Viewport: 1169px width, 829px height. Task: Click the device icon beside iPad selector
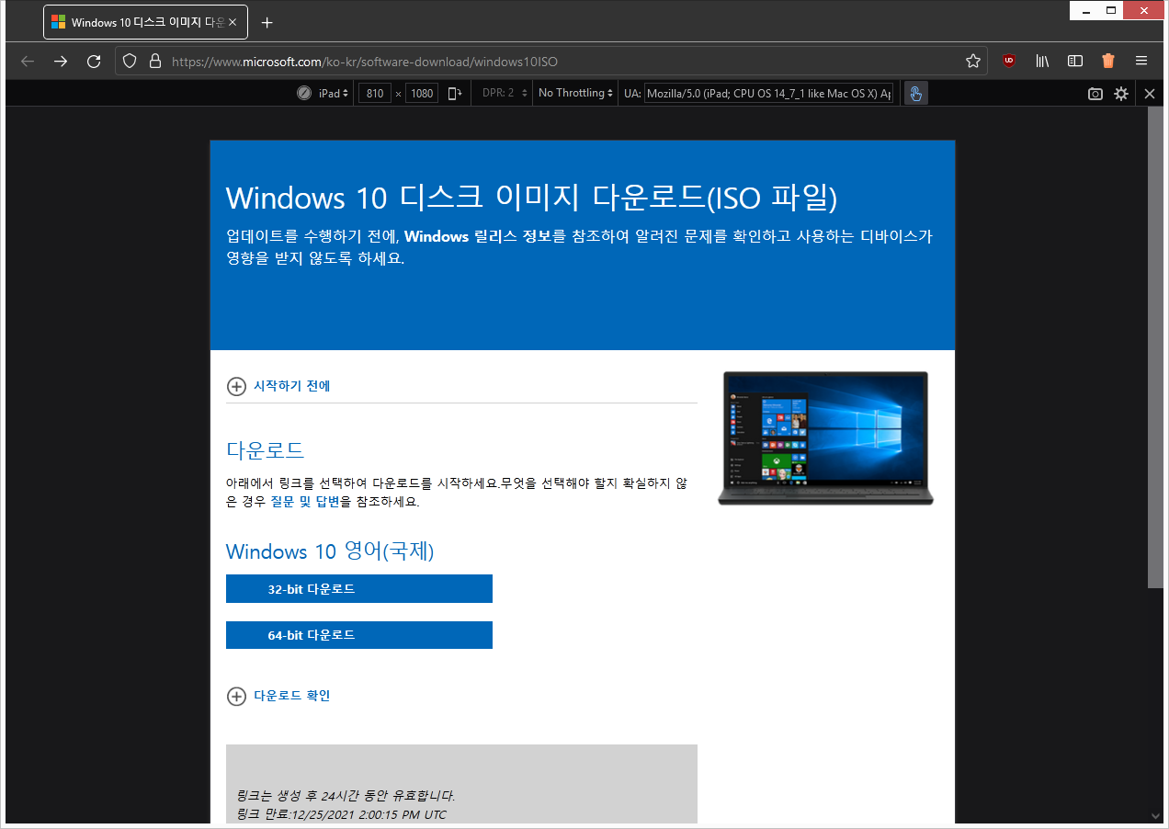pos(304,94)
